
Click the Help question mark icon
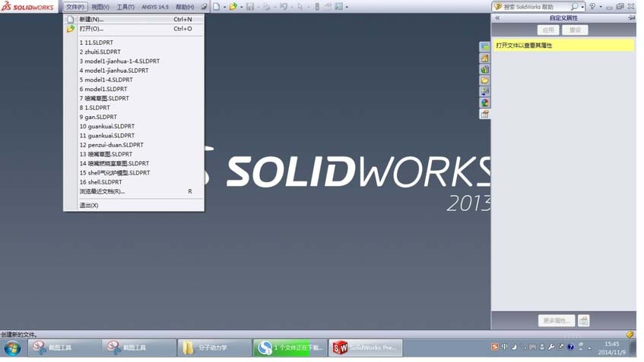click(592, 7)
